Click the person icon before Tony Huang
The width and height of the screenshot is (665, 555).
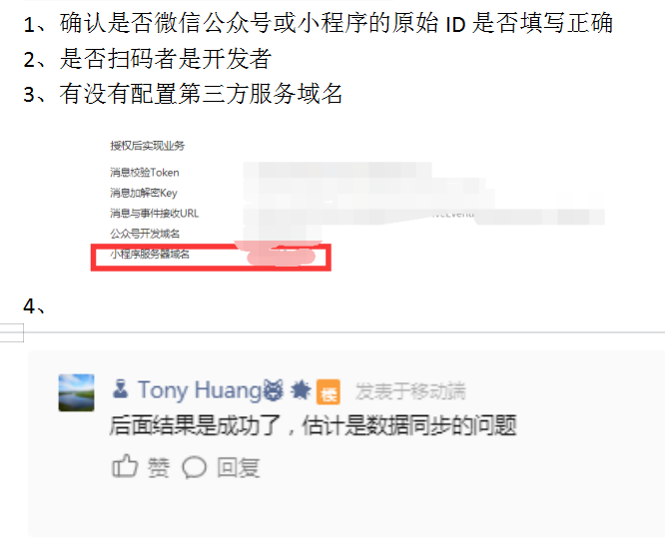(x=121, y=388)
